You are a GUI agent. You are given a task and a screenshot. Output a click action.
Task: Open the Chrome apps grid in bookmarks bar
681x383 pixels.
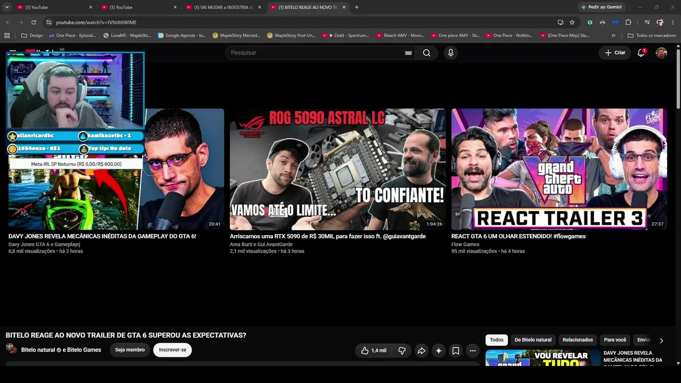[7, 36]
